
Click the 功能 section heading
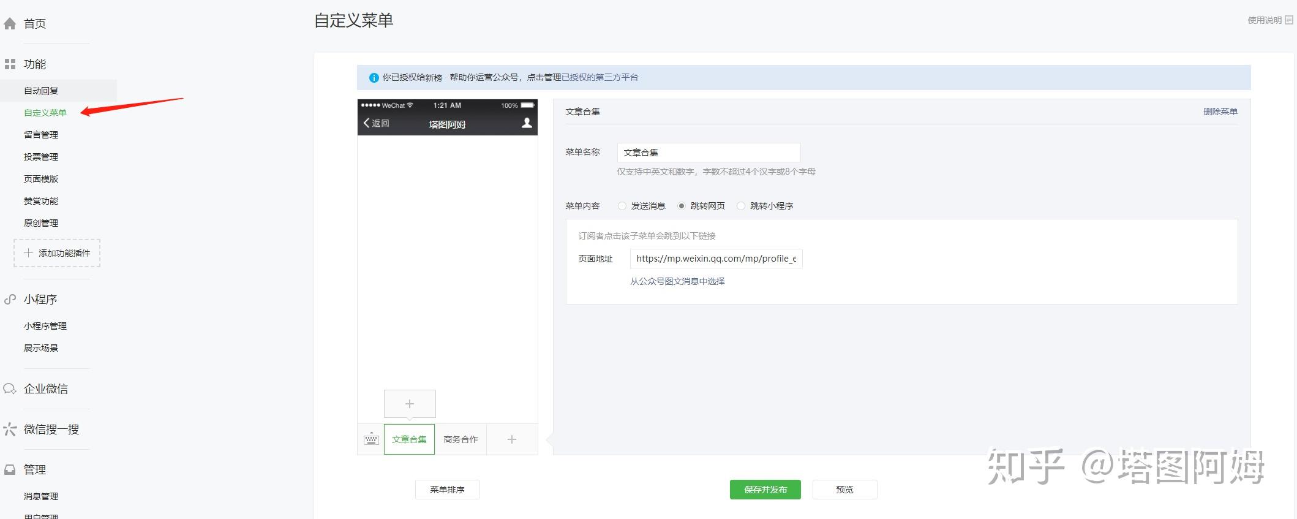[x=35, y=64]
